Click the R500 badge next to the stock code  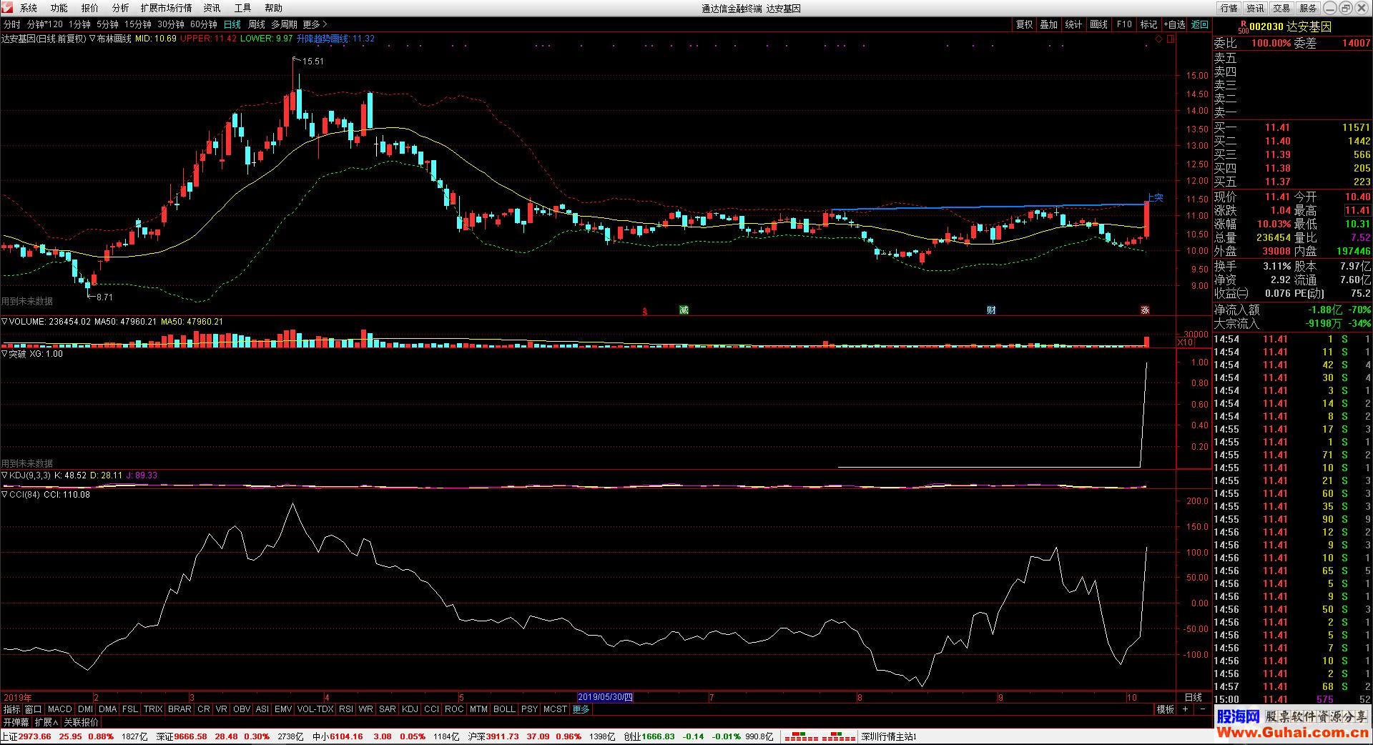tap(1243, 27)
